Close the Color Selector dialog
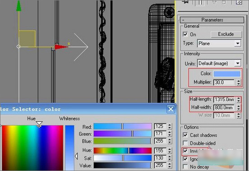 click(x=171, y=109)
